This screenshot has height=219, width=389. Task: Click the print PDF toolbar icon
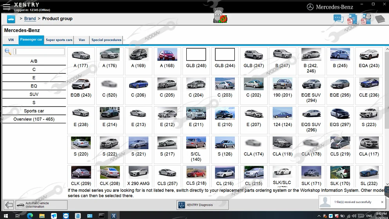pos(366,19)
